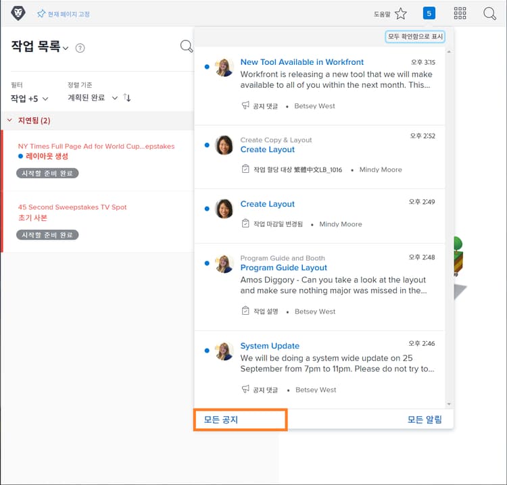This screenshot has height=485, width=507.
Task: Click Mindy Moore avatar on 오후 2:49 notification
Action: click(x=224, y=209)
